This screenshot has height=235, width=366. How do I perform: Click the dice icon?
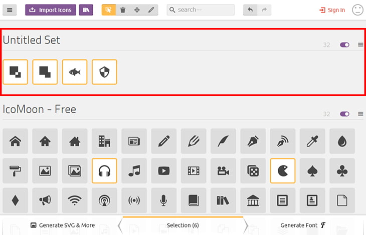point(253,171)
